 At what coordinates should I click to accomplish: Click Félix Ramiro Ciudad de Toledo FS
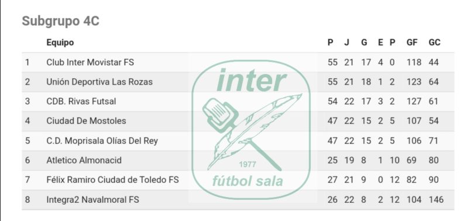click(112, 180)
